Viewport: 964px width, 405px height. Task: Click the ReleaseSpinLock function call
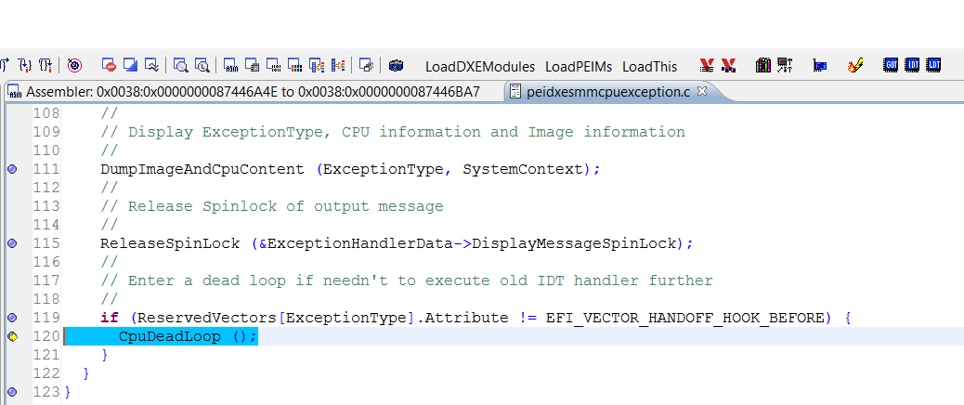pyautogui.click(x=170, y=243)
